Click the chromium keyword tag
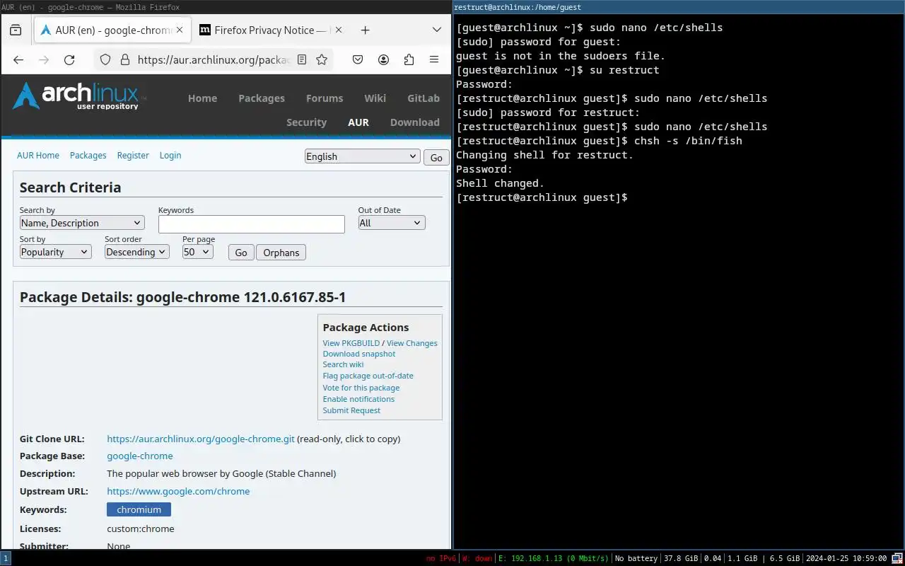The image size is (905, 566). tap(139, 509)
